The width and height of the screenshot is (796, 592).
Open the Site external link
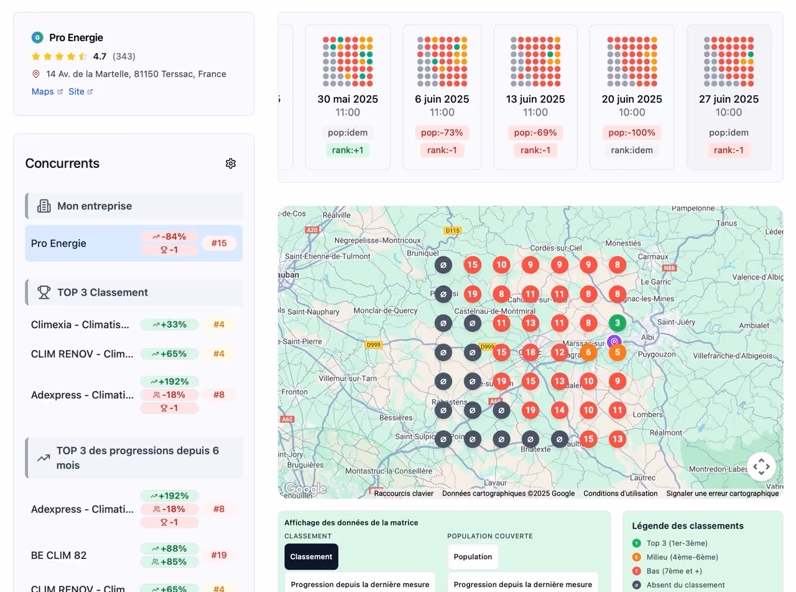coord(81,92)
